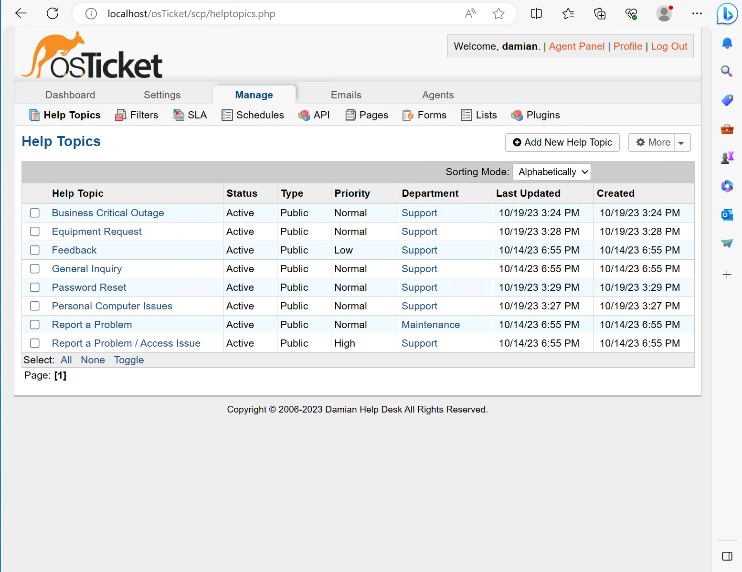Click the Add New Help Topic button
The image size is (742, 572).
point(562,142)
